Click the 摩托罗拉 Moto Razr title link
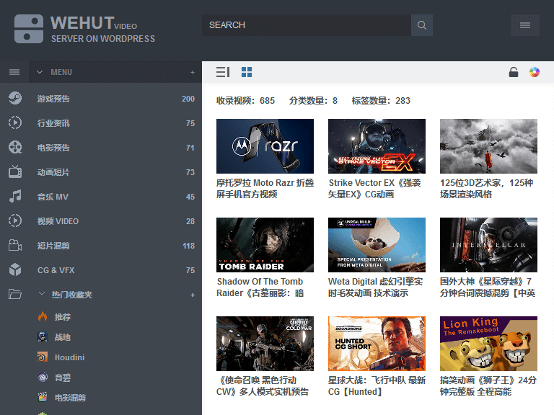Viewport: 554px width, 415px height. pos(265,189)
